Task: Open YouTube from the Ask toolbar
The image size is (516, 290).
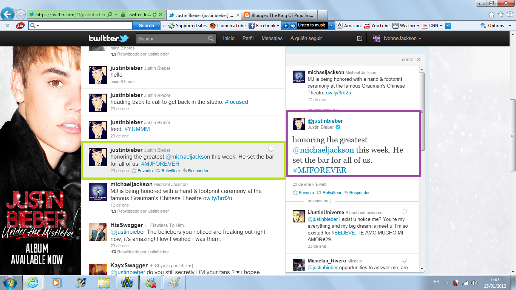Action: (x=377, y=26)
